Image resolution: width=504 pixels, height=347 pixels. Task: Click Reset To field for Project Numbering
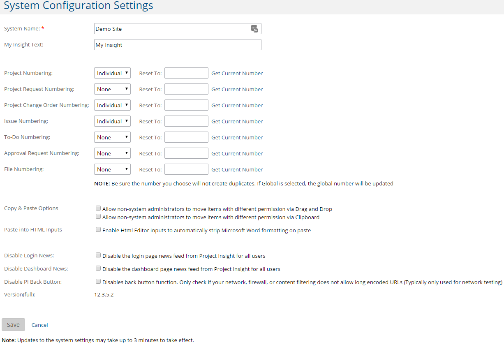click(x=186, y=73)
